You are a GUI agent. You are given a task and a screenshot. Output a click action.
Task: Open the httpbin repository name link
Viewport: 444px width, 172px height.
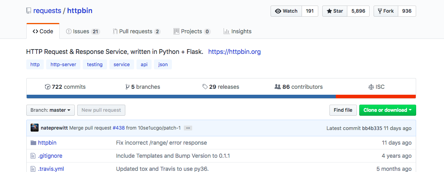(80, 11)
